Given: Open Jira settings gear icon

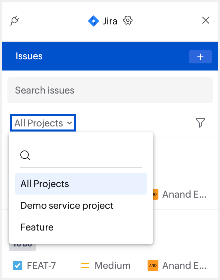Looking at the screenshot, I should pos(128,21).
